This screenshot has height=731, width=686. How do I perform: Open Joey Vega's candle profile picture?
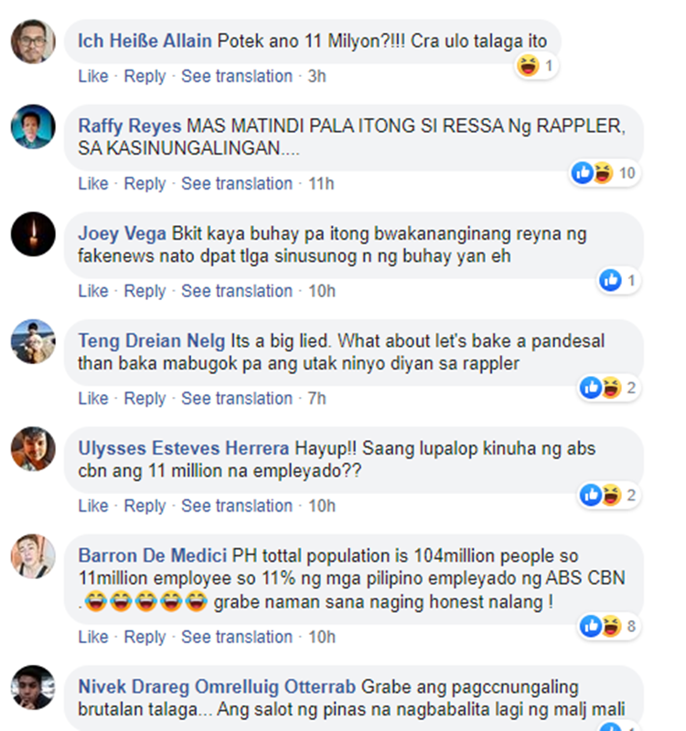coord(33,234)
